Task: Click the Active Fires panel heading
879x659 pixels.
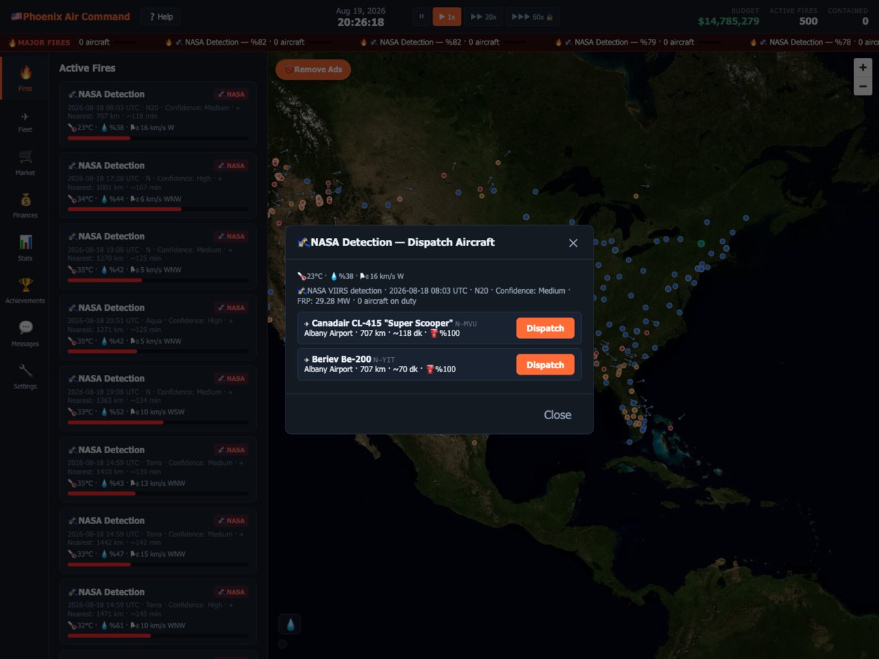Action: [x=87, y=68]
